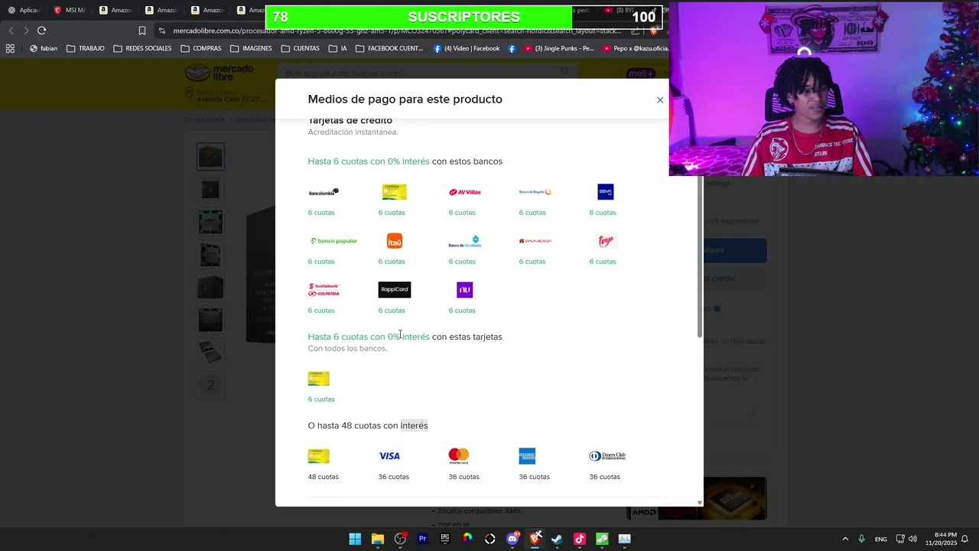Select the Banco Popular logo
The image size is (979, 551).
[x=333, y=241]
